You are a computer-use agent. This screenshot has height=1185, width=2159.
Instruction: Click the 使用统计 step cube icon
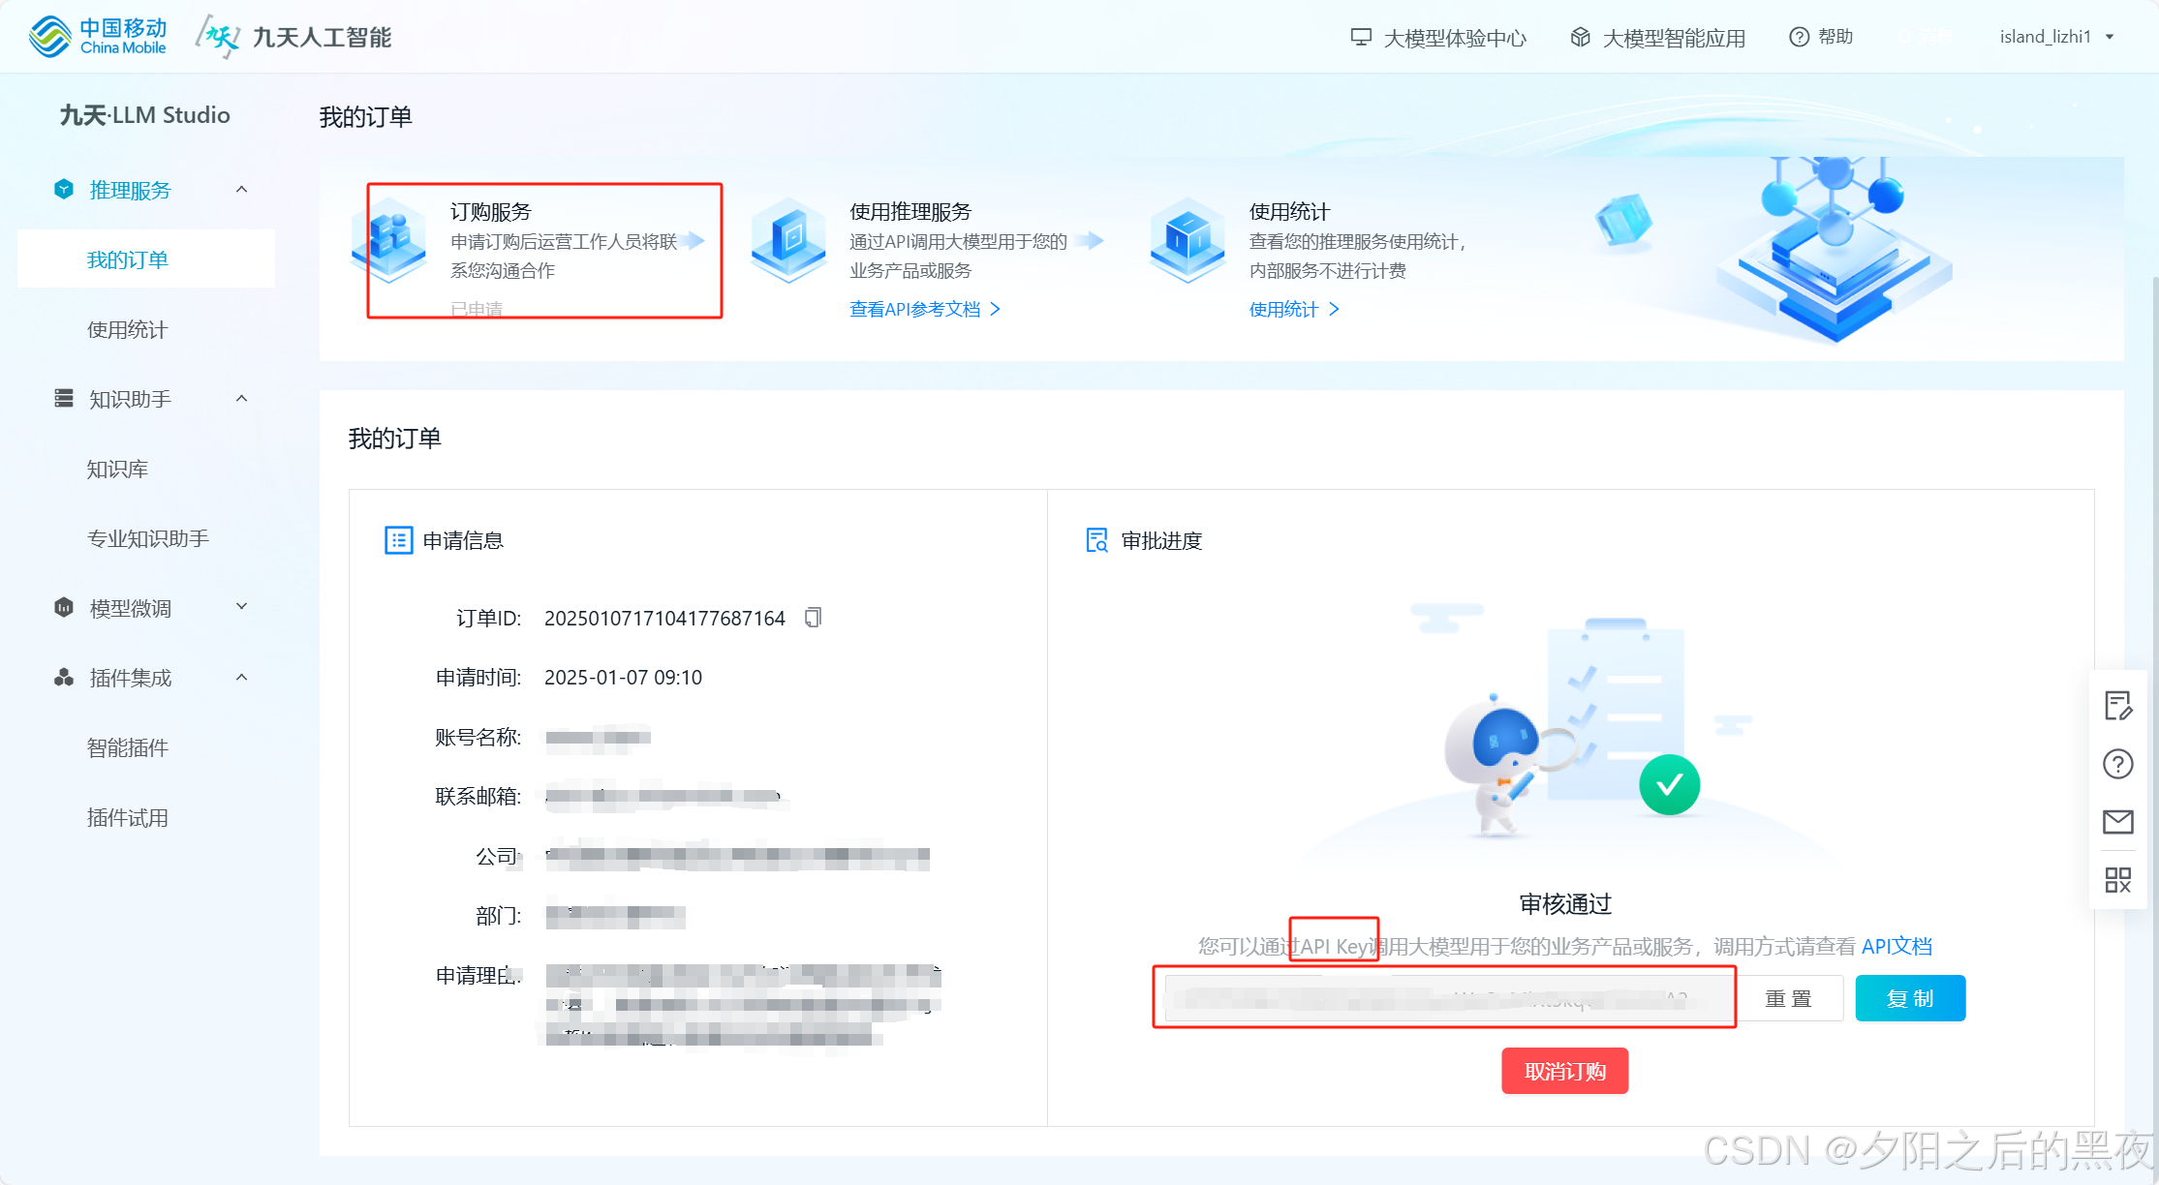pyautogui.click(x=1187, y=240)
